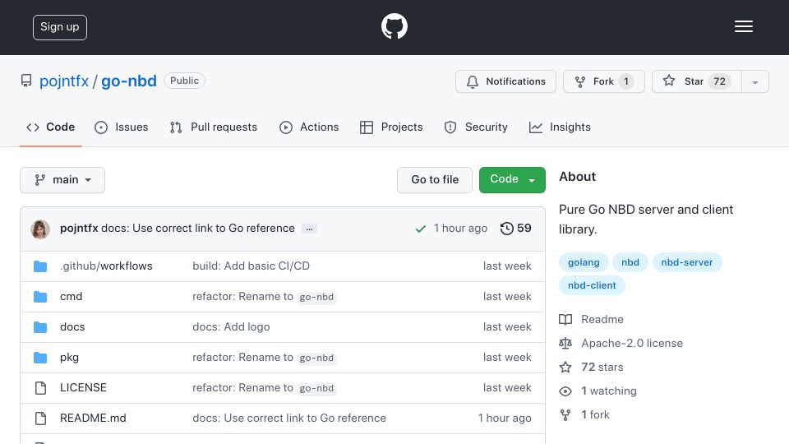Viewport: 789px width, 444px height.
Task: Click the Notifications button
Action: [x=505, y=81]
